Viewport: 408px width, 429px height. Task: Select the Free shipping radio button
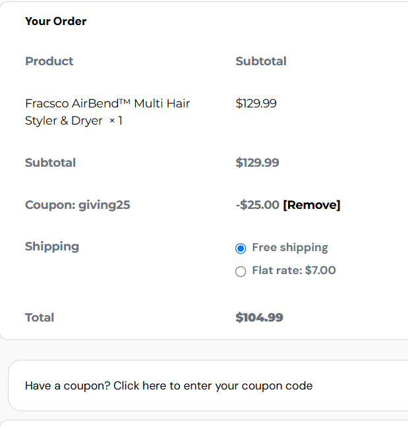(x=241, y=248)
